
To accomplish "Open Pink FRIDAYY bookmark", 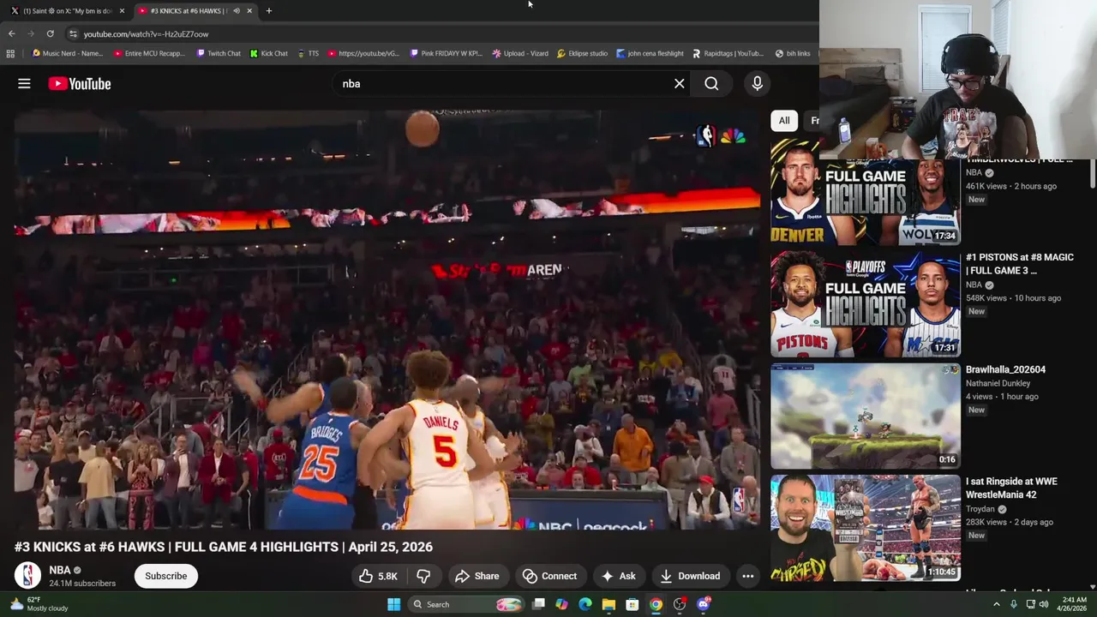I will click(446, 53).
